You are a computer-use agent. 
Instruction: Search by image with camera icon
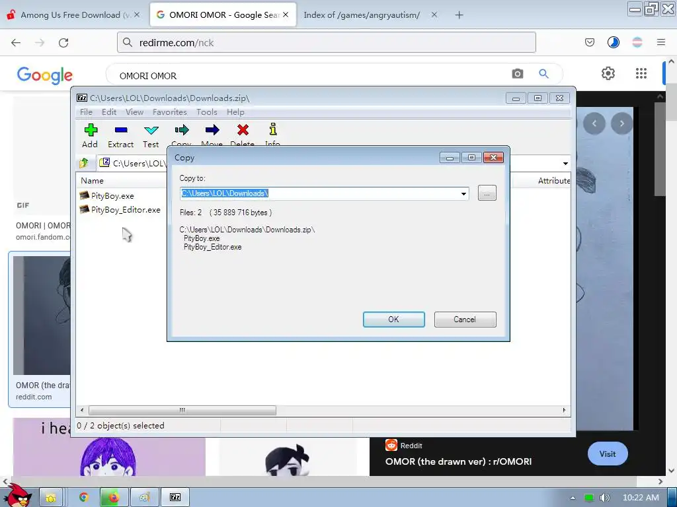[x=517, y=74]
